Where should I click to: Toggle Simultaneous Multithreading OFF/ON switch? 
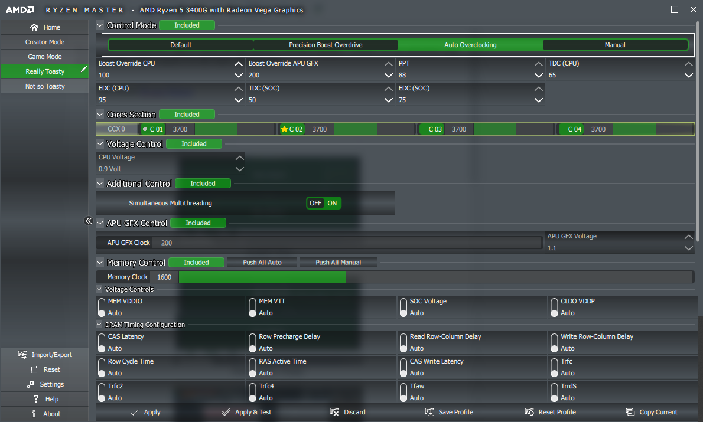pos(323,203)
